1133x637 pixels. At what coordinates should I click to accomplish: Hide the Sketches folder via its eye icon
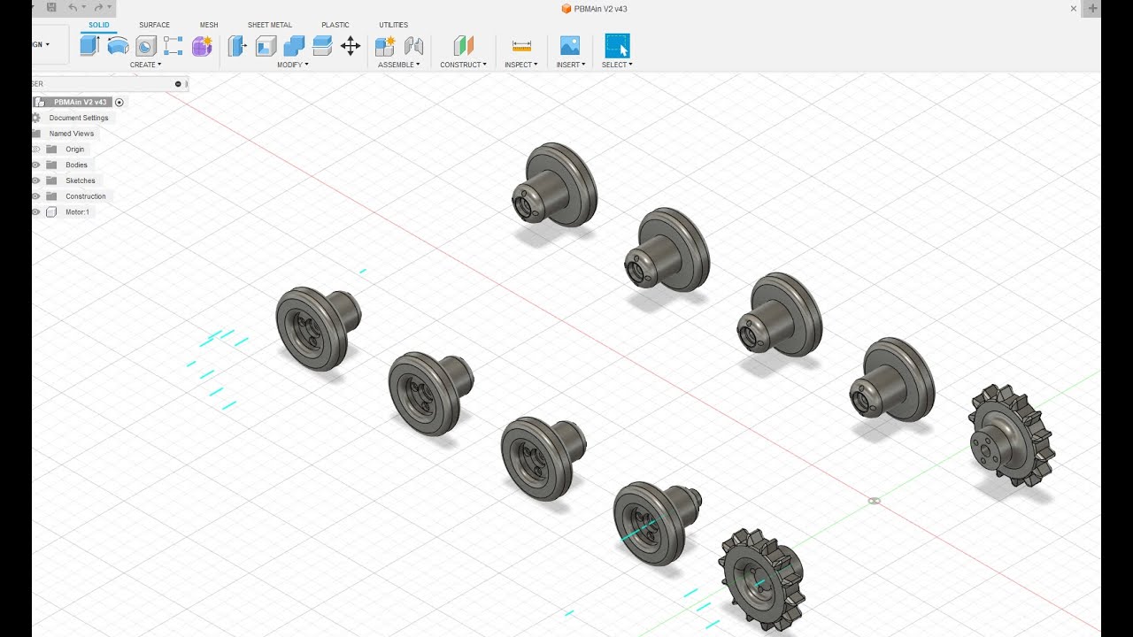(x=36, y=180)
